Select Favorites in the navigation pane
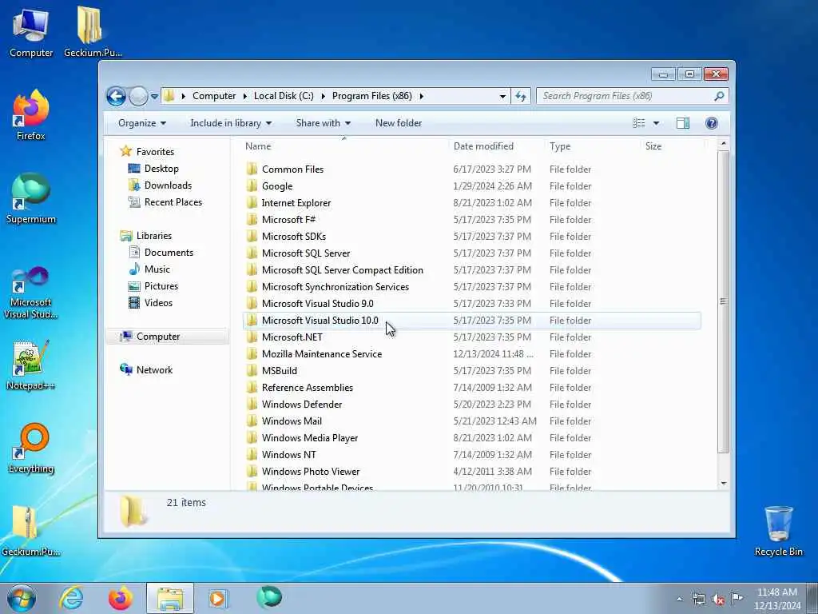Image resolution: width=818 pixels, height=614 pixels. (x=155, y=152)
